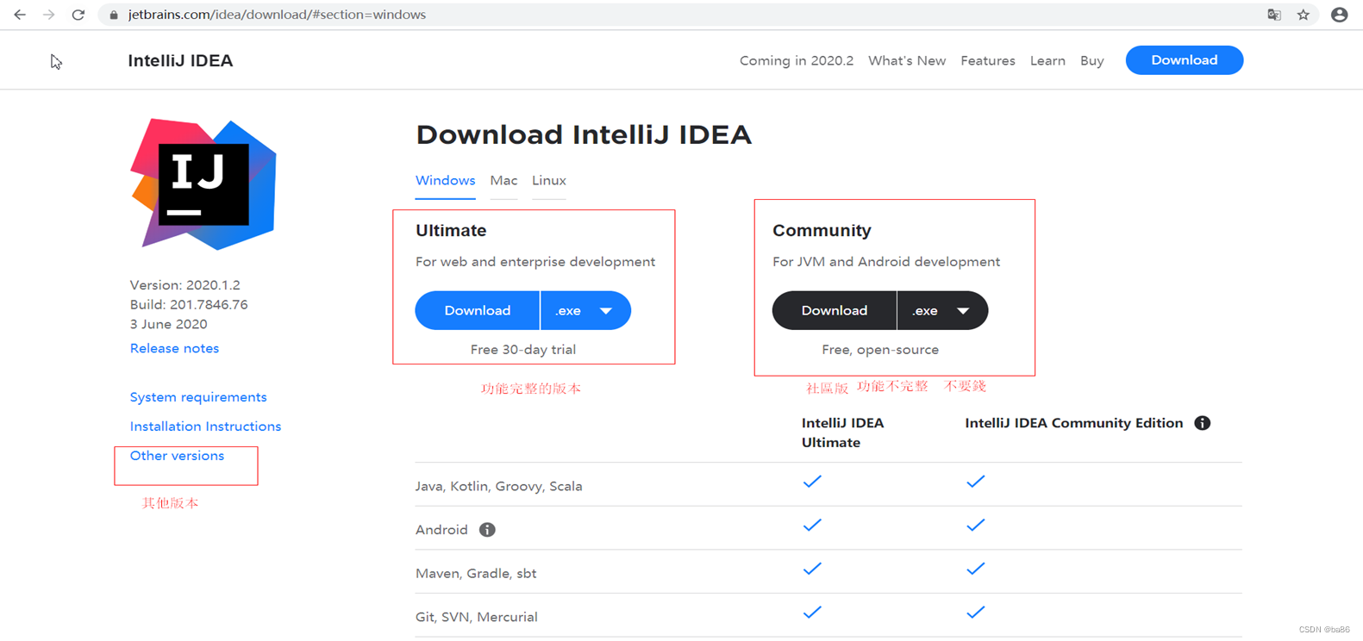1363x641 pixels.
Task: Click the 'Java, Kotlin, Groovy, Scala' row label
Action: tap(498, 487)
